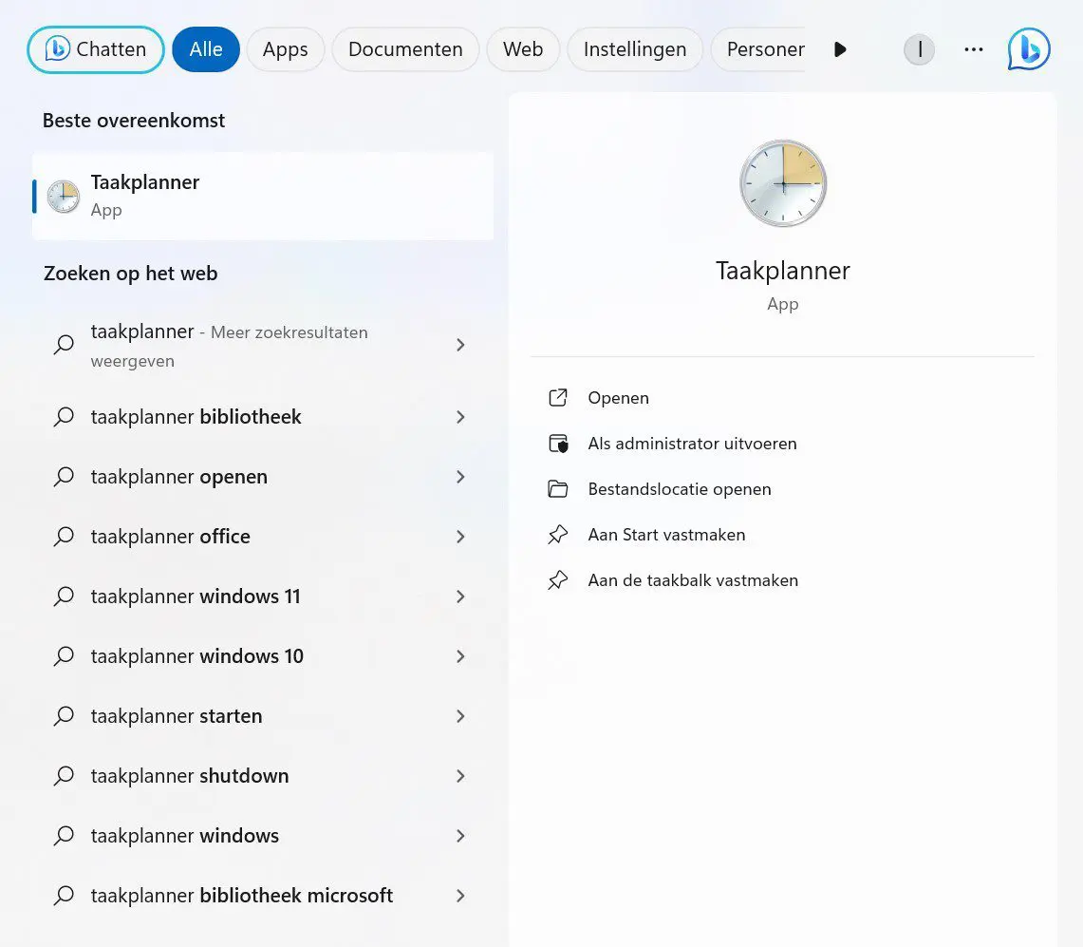Viewport: 1083px width, 947px height.
Task: Click search icon beside 'taakplanner bibliotheek' row
Action: pyautogui.click(x=65, y=417)
